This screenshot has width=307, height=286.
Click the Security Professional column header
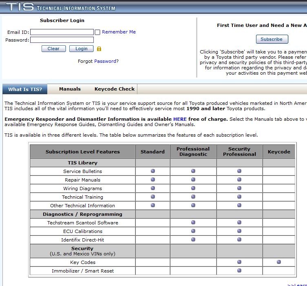click(x=239, y=152)
